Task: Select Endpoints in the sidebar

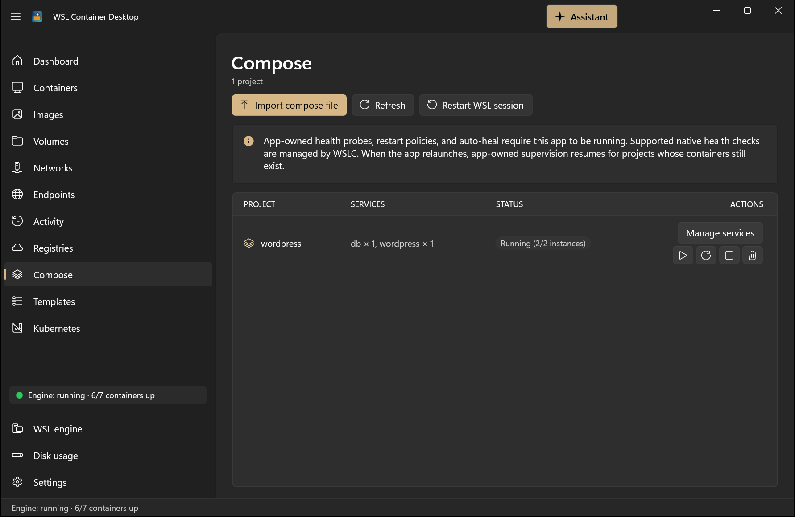Action: [x=108, y=195]
